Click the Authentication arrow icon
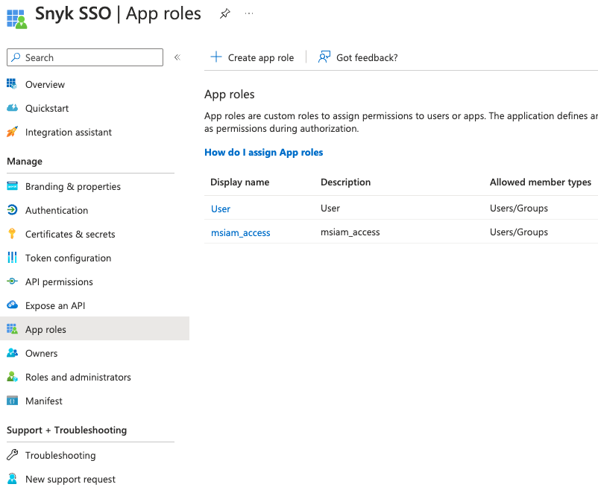Screen dimensions: 598x490 (12, 210)
